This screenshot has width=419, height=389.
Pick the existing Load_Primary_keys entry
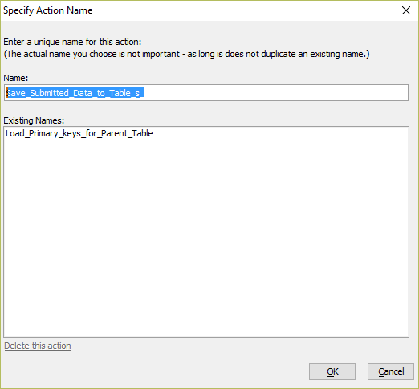pyautogui.click(x=79, y=133)
